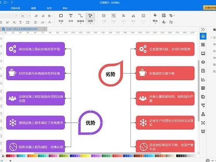Click the org-chart icon in right sidebar
The width and height of the screenshot is (216, 162).
[x=203, y=114]
